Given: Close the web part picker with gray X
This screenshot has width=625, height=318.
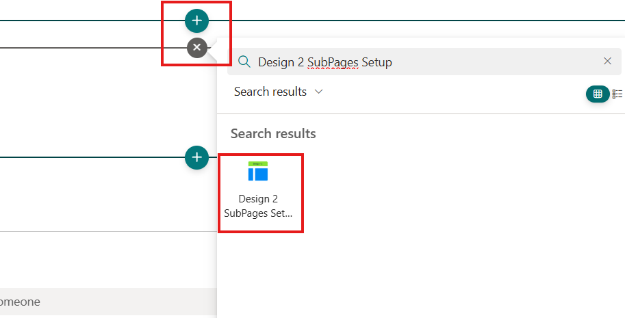Looking at the screenshot, I should pyautogui.click(x=196, y=48).
